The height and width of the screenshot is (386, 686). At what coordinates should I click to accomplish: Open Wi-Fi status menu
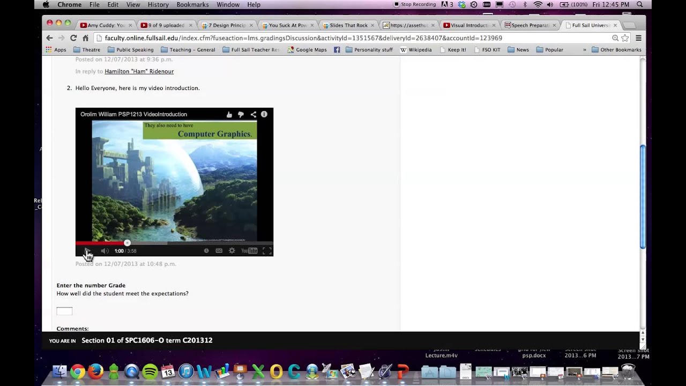pyautogui.click(x=538, y=4)
